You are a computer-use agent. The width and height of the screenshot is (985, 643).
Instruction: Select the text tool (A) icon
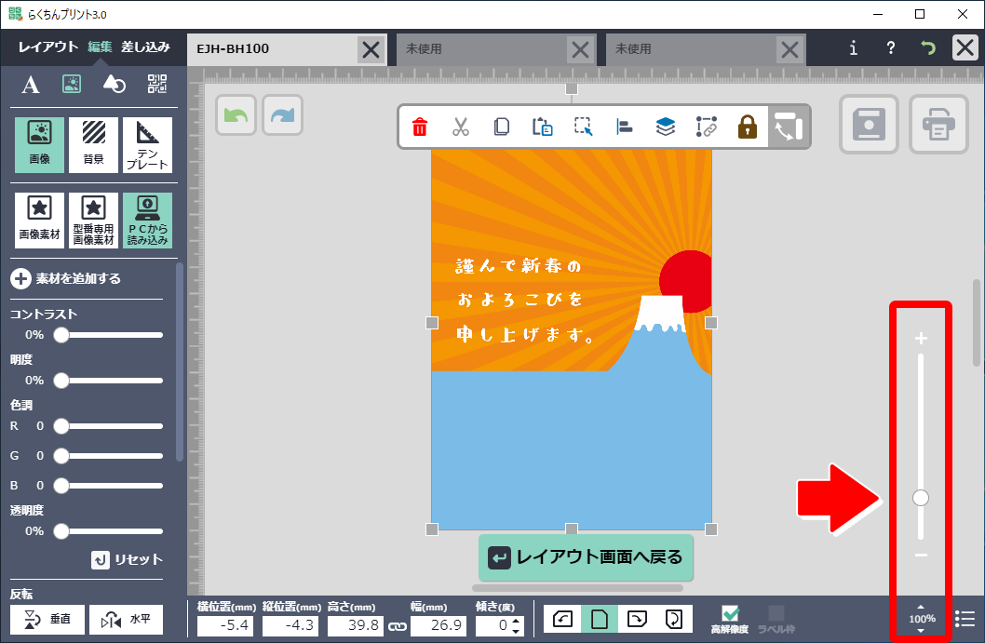click(x=31, y=84)
